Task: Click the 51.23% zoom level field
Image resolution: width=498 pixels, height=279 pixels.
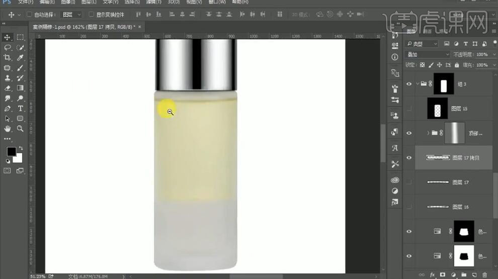Action: pyautogui.click(x=38, y=276)
